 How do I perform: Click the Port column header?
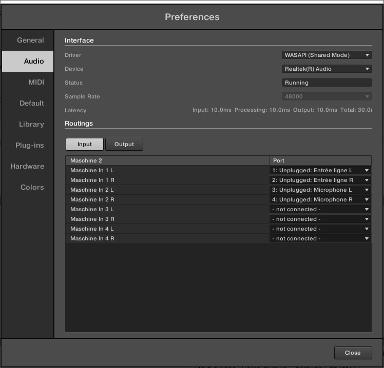click(x=320, y=160)
